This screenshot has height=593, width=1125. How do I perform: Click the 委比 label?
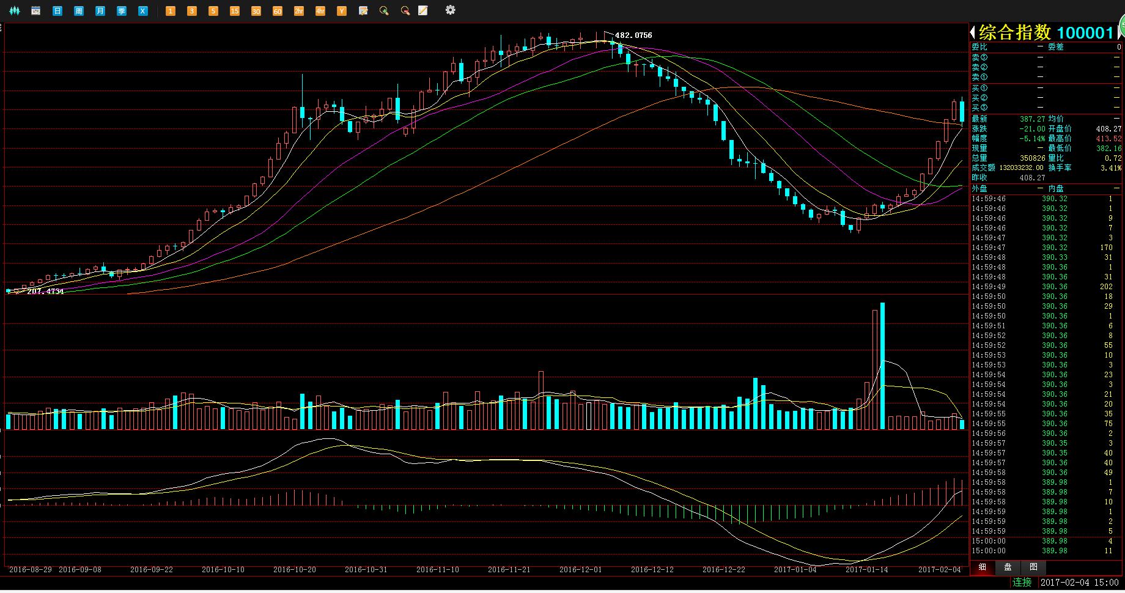click(979, 47)
